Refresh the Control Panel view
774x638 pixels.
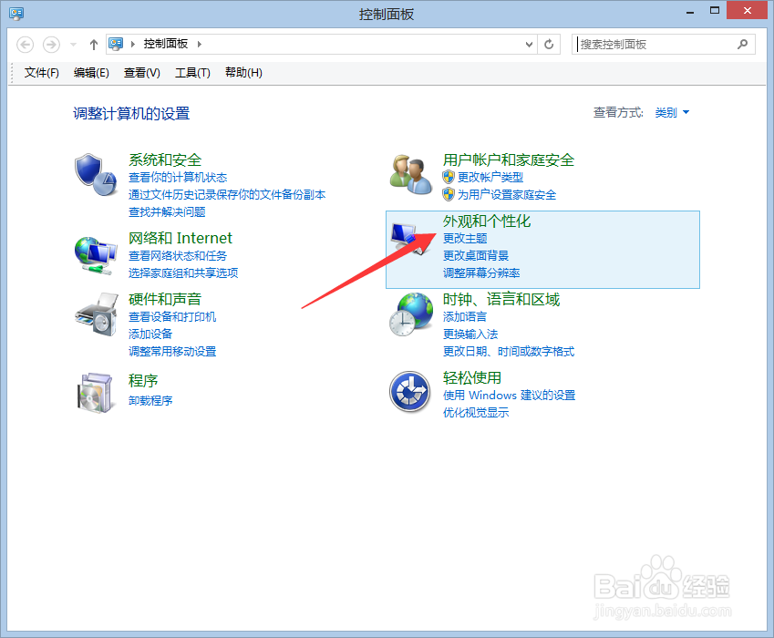point(549,45)
